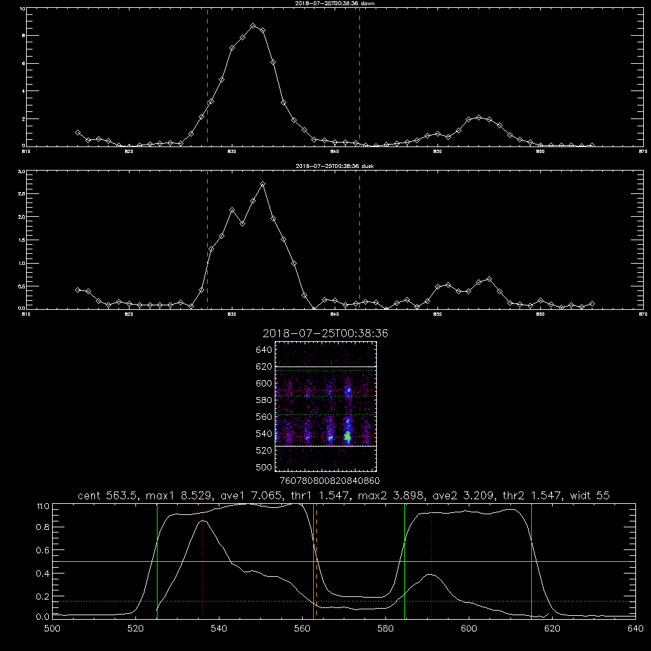
Task: Click the x-axis number string beneath the spectral image
Action: pos(329,481)
